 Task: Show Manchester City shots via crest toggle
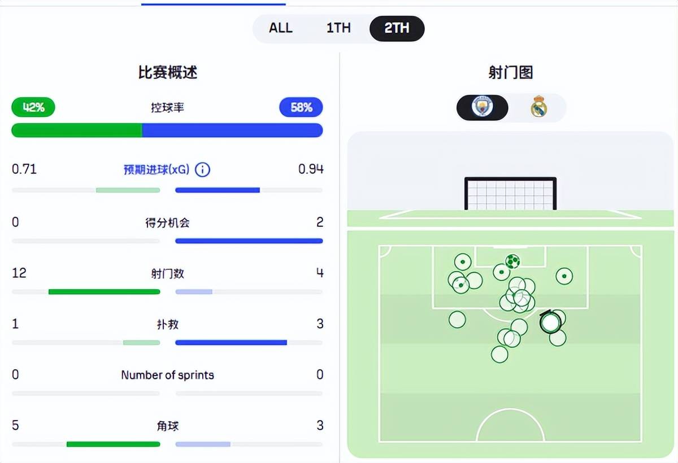pos(483,107)
